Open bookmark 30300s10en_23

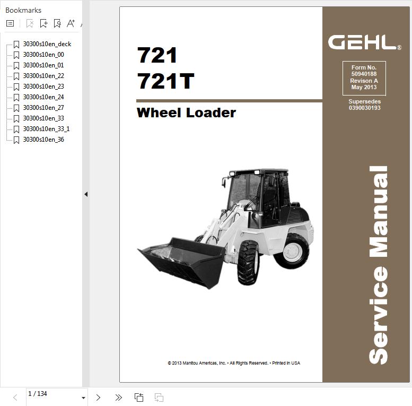click(43, 87)
